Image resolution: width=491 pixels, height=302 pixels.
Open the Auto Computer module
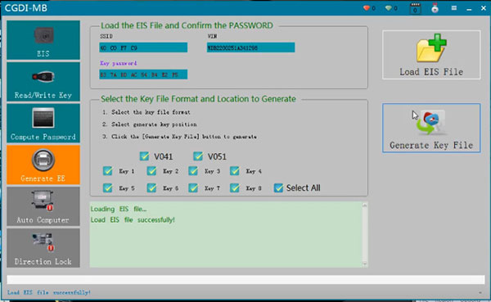click(x=43, y=206)
